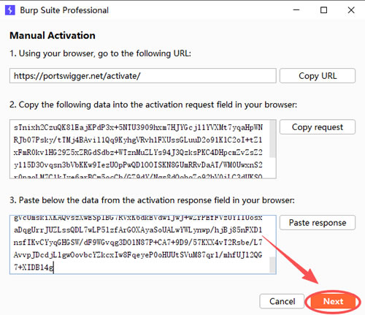Click request scrollbar track below the thumb
The height and width of the screenshot is (315, 365).
272,168
